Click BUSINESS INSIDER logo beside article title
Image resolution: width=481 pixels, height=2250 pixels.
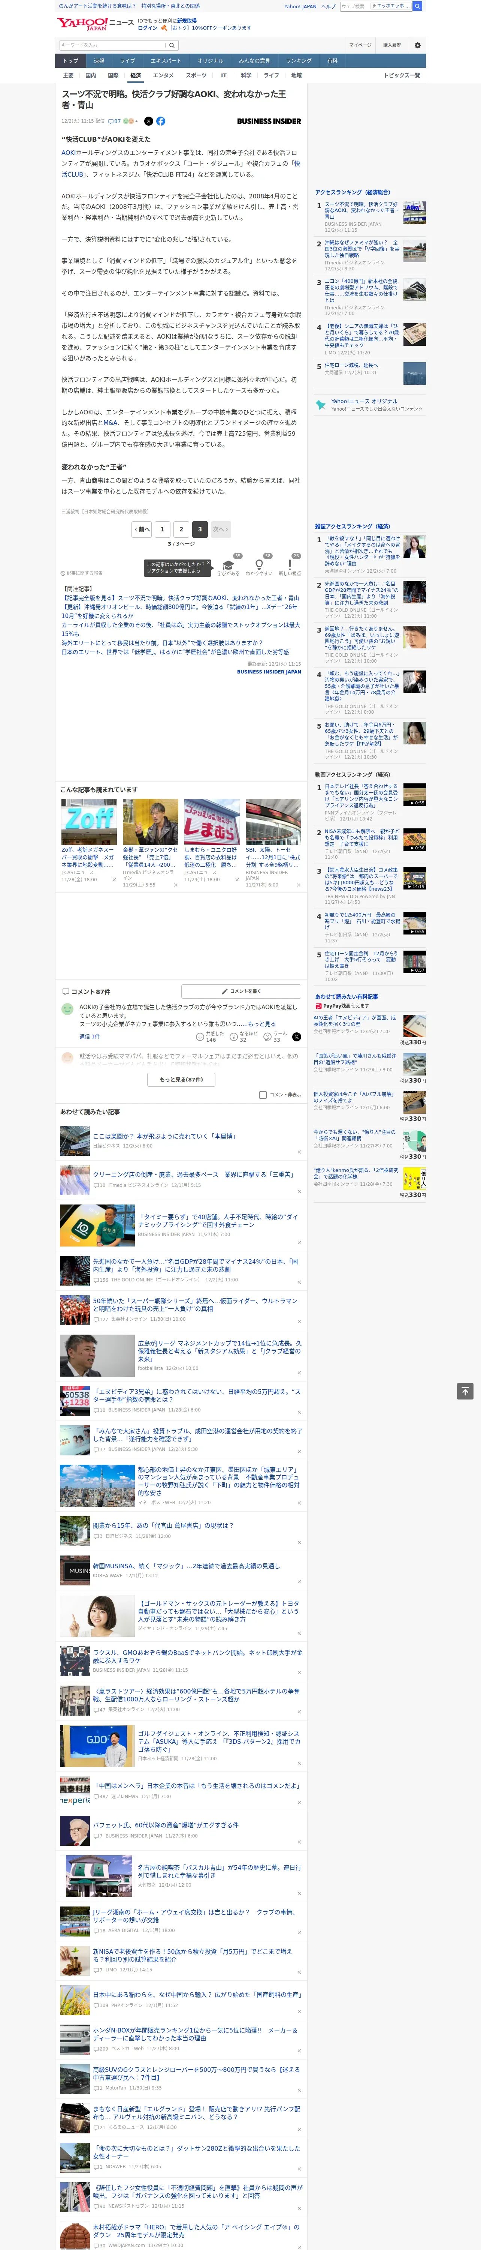pos(269,121)
